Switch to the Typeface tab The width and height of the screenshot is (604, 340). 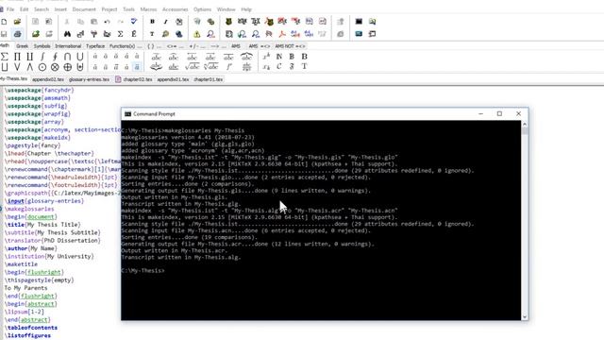pyautogui.click(x=95, y=46)
